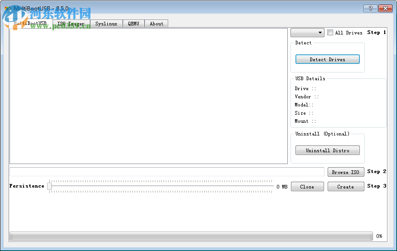Select the QEMU tab
Image resolution: width=397 pixels, height=251 pixels.
coord(133,24)
